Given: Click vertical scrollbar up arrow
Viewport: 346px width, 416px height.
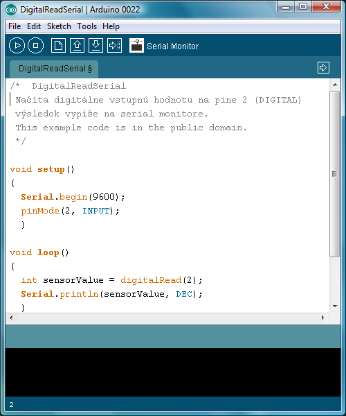Looking at the screenshot, I should click(335, 85).
